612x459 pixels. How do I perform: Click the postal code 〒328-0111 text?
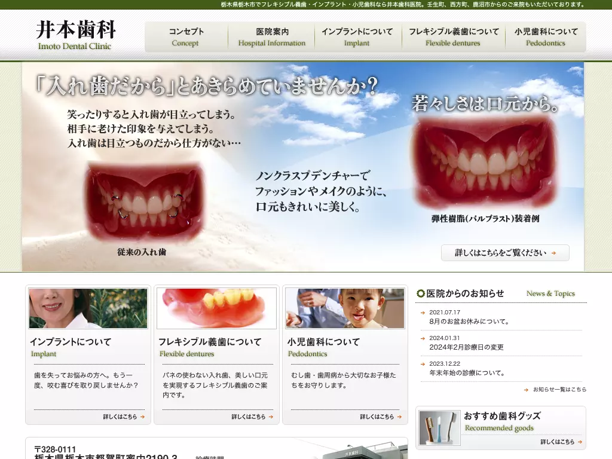pyautogui.click(x=55, y=449)
